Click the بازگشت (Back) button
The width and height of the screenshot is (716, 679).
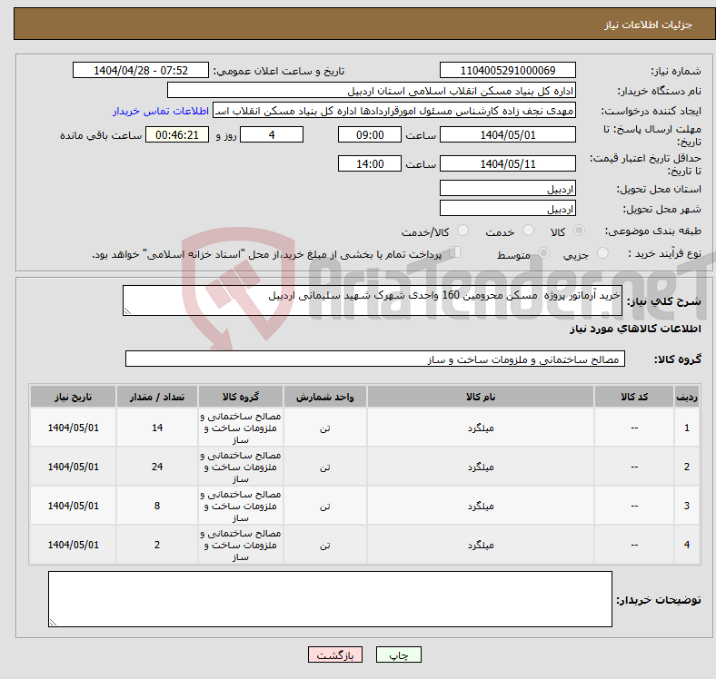click(x=336, y=654)
